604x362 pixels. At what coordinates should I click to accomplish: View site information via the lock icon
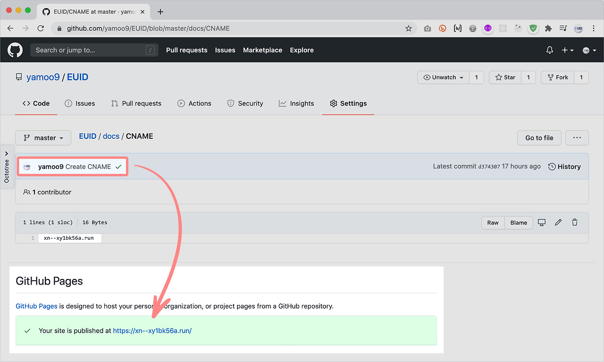coord(59,28)
